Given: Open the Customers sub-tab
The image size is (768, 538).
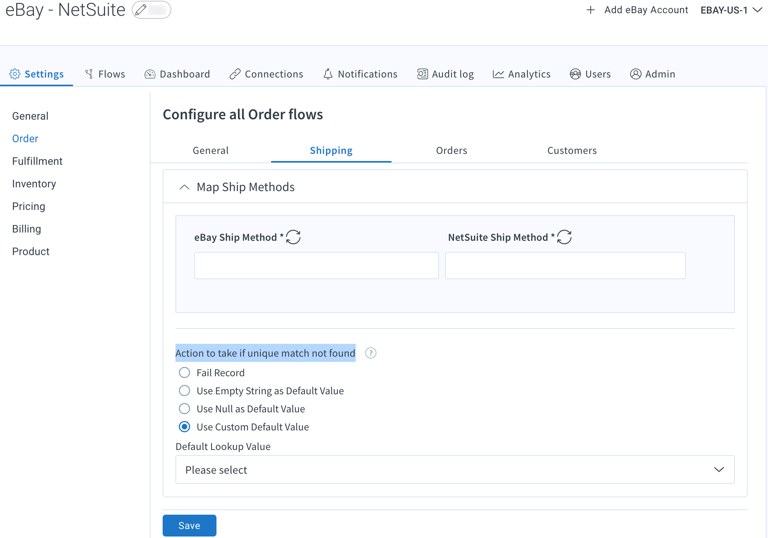Looking at the screenshot, I should click(x=572, y=150).
